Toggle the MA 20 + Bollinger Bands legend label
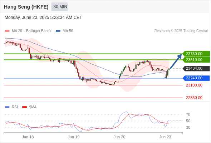211x143 pixels. point(31,31)
